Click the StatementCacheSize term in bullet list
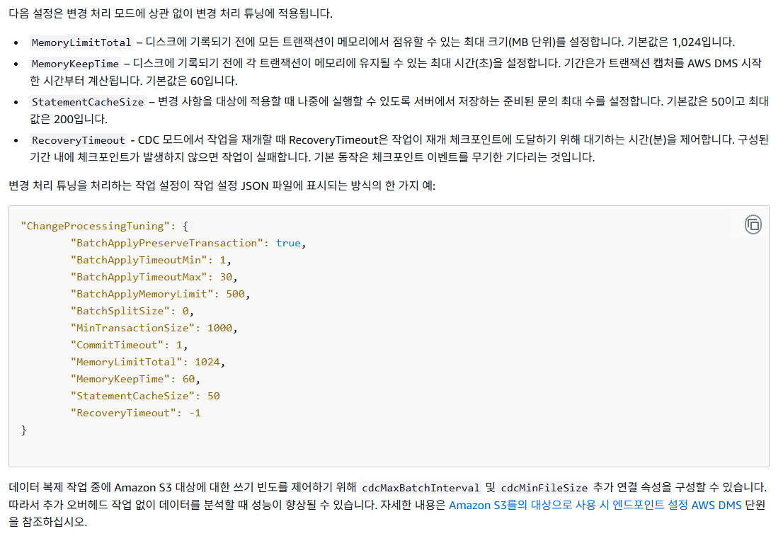 point(88,102)
